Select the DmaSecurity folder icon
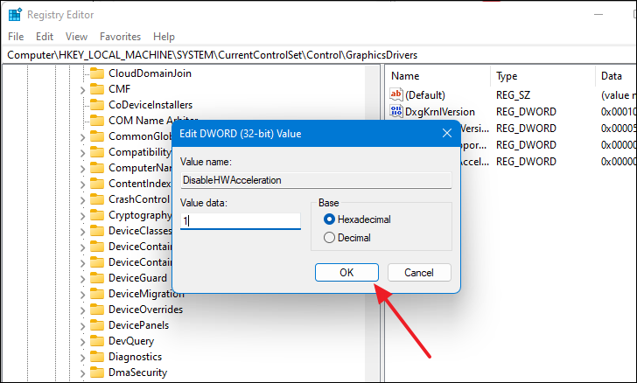Viewport: 637px width, 383px height. coord(96,373)
